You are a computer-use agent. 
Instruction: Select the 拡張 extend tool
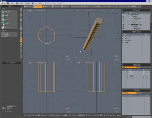[x=9, y=15]
